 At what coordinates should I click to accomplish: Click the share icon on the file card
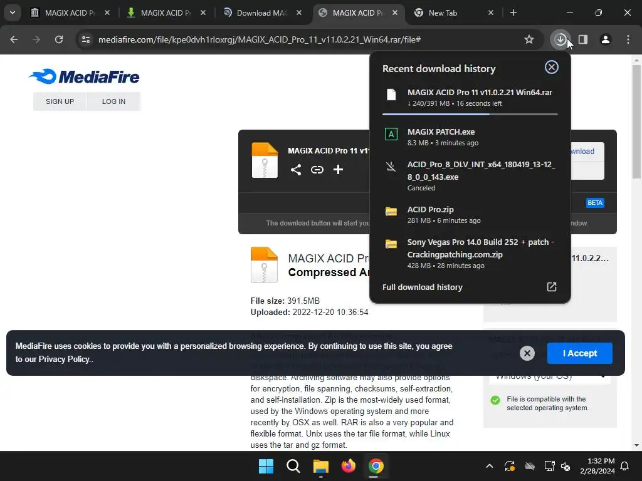click(x=296, y=169)
